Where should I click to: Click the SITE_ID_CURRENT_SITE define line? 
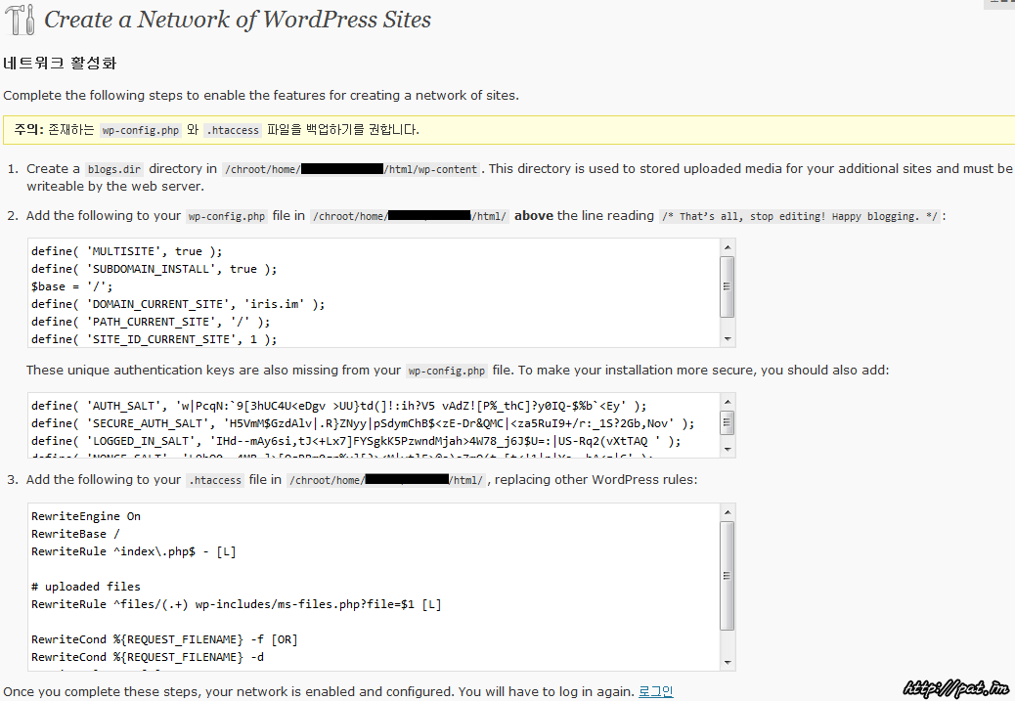[x=154, y=338]
